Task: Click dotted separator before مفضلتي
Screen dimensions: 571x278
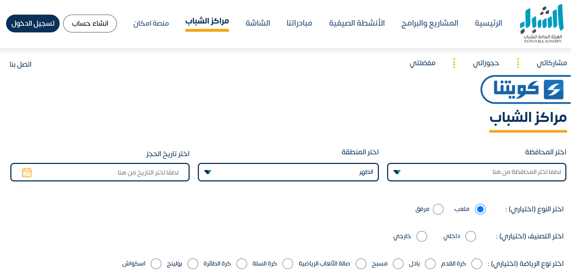Action: [x=454, y=63]
